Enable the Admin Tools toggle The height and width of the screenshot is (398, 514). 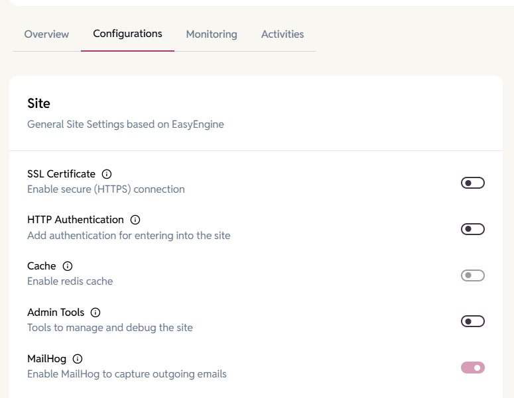tap(473, 321)
